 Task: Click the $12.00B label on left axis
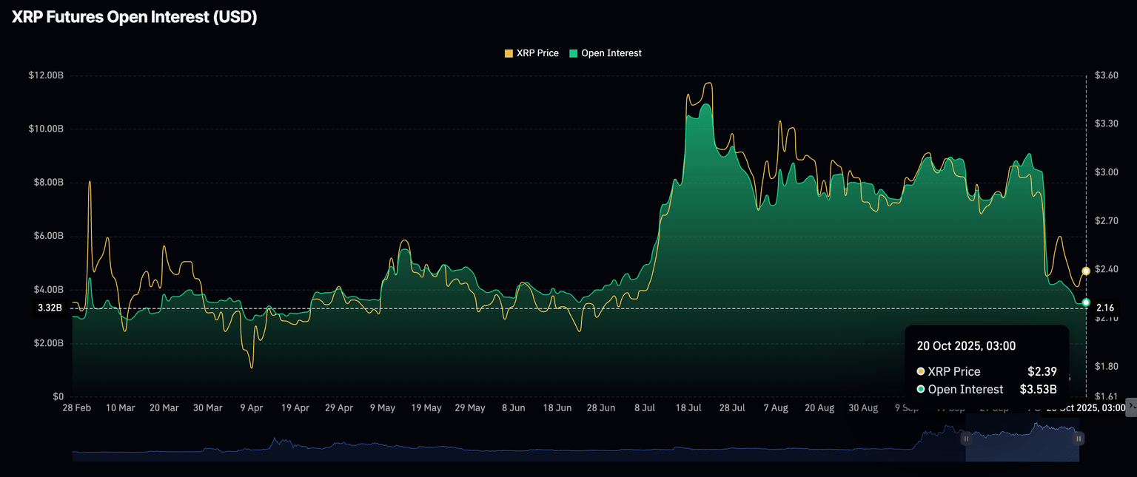pyautogui.click(x=46, y=75)
